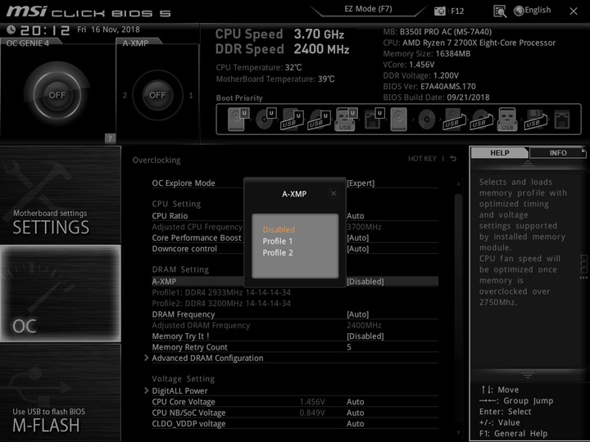Click the date Fri 16 Nov, 2018
590x442 pixels.
coord(108,29)
